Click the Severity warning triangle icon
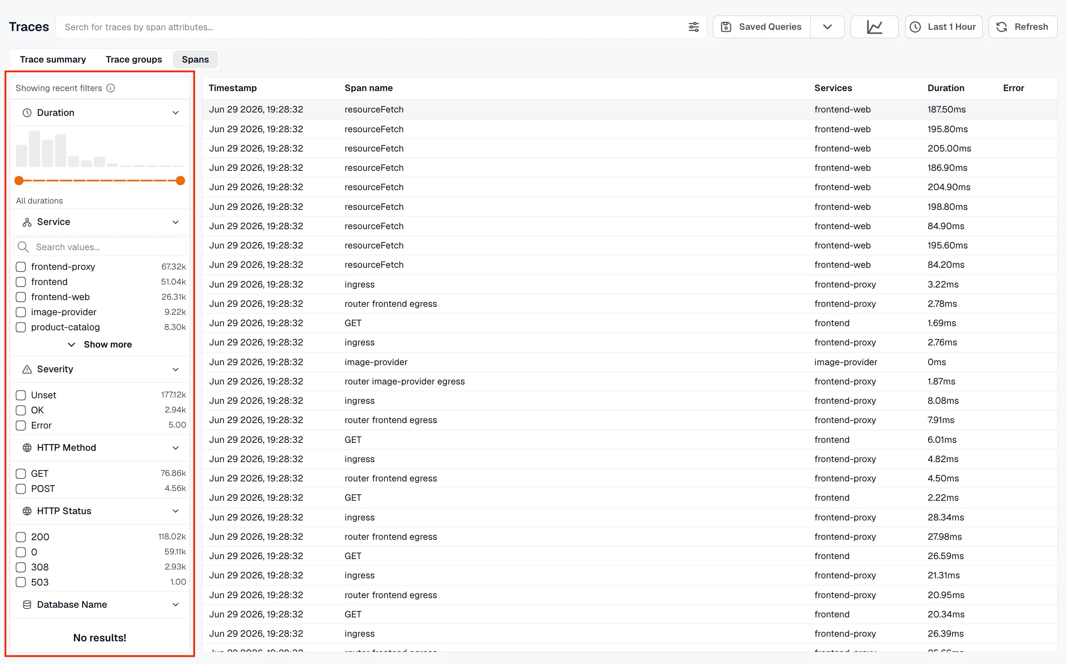The image size is (1067, 664). pos(27,369)
